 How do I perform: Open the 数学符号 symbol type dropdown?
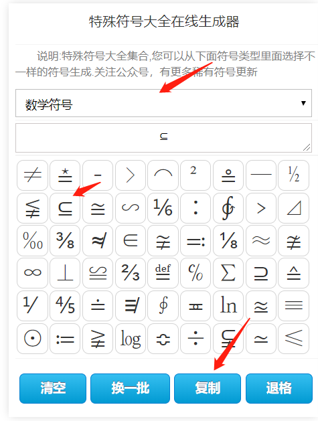(163, 103)
